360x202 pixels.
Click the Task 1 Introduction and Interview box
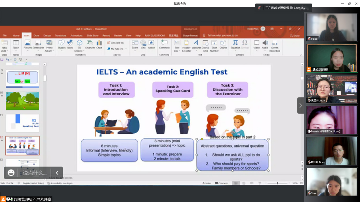[116, 90]
